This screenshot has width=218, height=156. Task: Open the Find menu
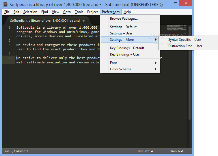pyautogui.click(x=44, y=12)
